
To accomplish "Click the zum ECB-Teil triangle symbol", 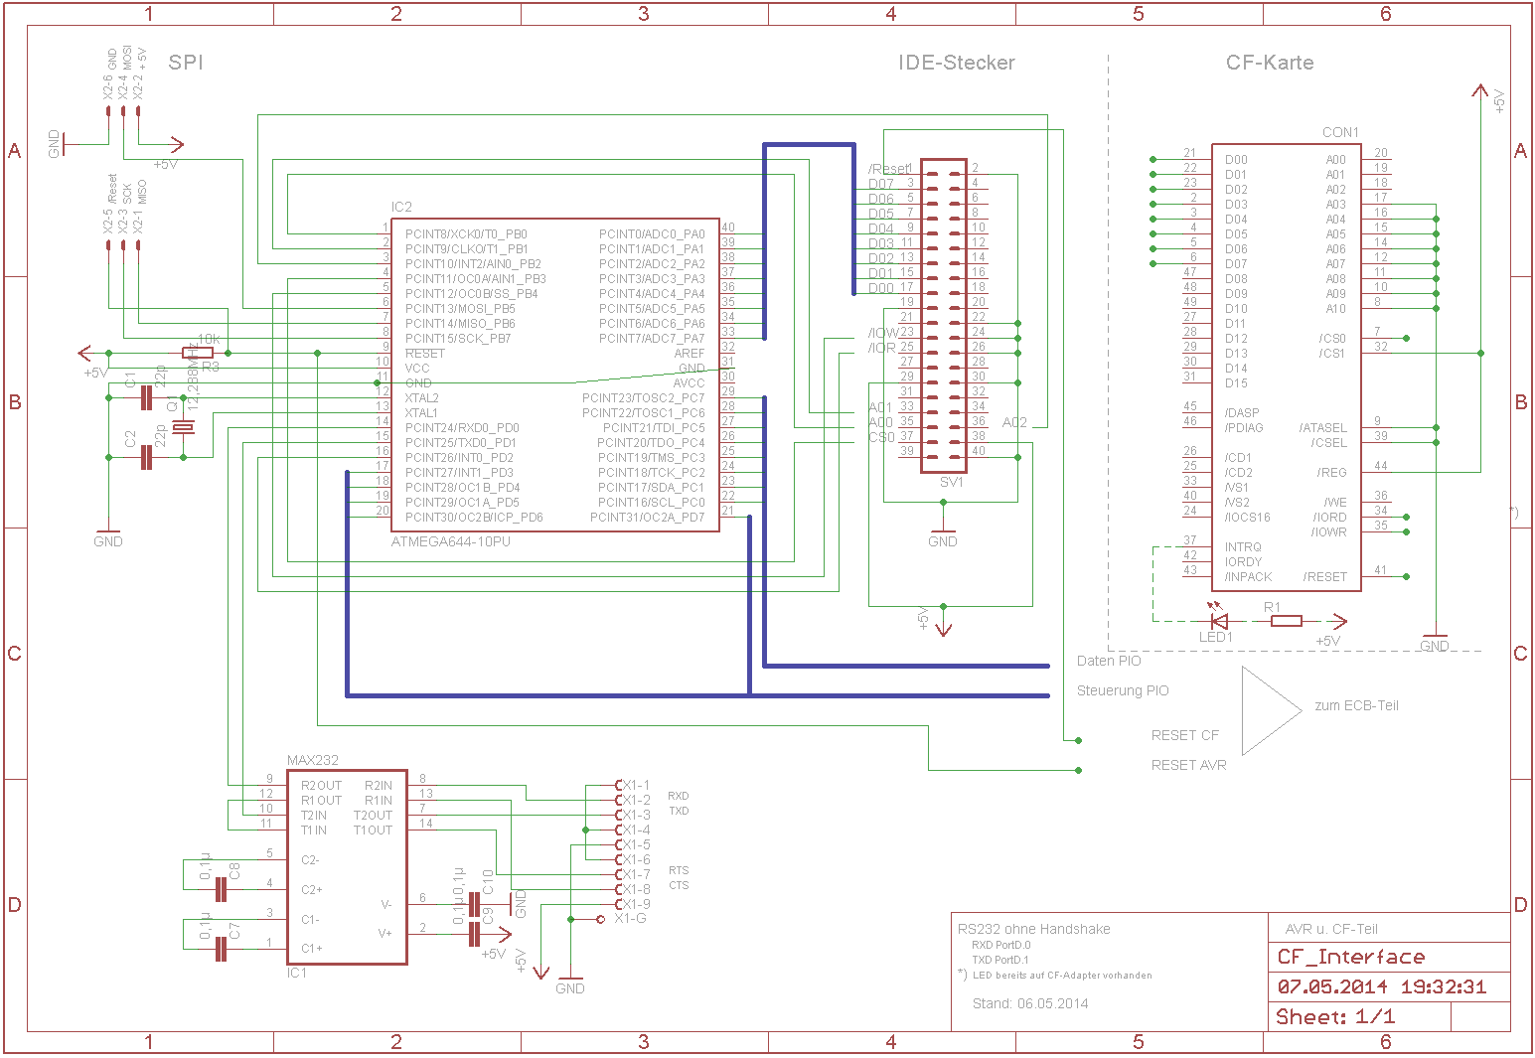I will click(1271, 710).
